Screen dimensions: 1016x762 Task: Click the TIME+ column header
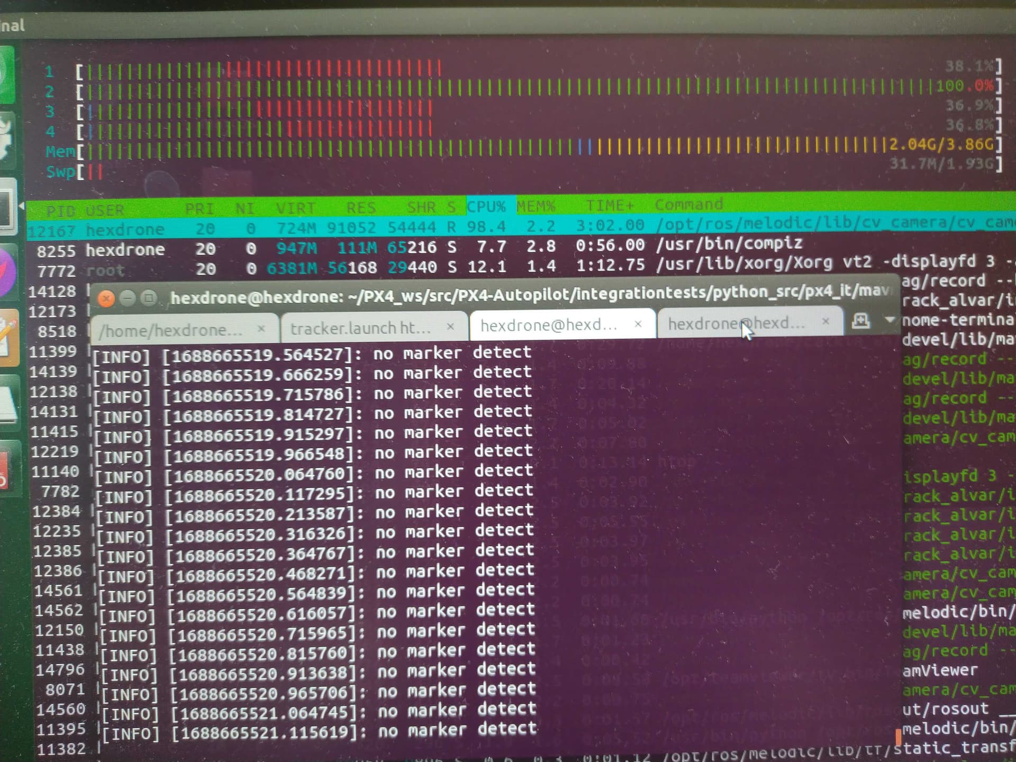[609, 205]
